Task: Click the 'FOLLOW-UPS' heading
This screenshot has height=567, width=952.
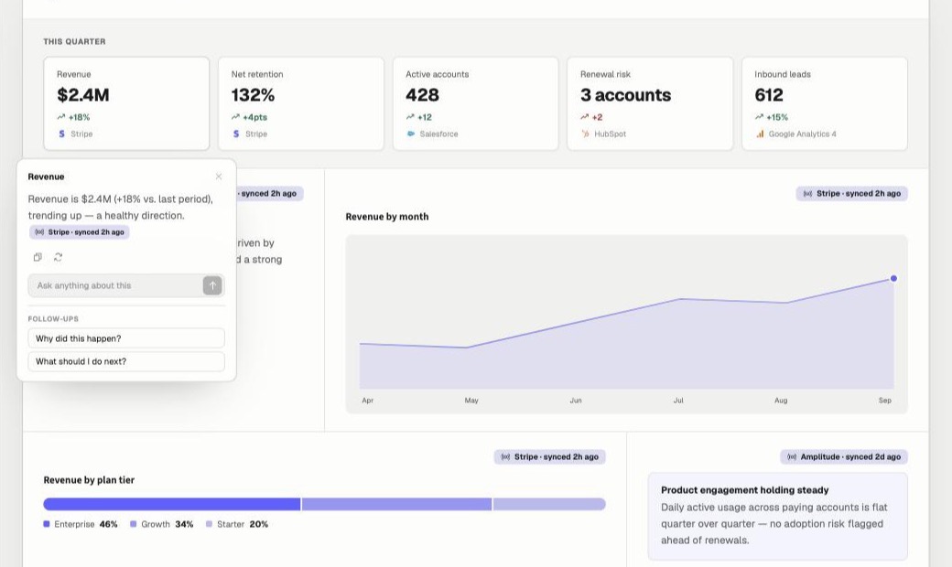Action: pyautogui.click(x=53, y=318)
